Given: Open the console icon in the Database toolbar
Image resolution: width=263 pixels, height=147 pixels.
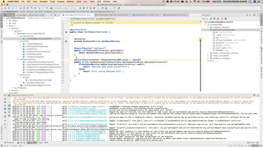Looking at the screenshot, I should (x=226, y=19).
